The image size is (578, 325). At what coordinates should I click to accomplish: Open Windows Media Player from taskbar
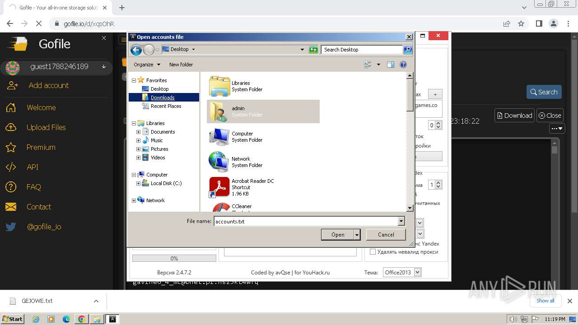coord(51,319)
